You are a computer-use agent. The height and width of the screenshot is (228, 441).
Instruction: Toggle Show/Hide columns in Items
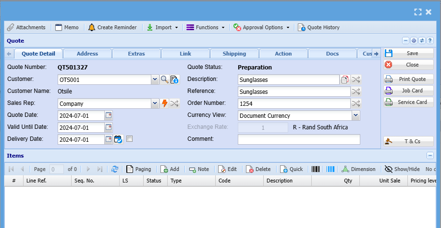(402, 169)
